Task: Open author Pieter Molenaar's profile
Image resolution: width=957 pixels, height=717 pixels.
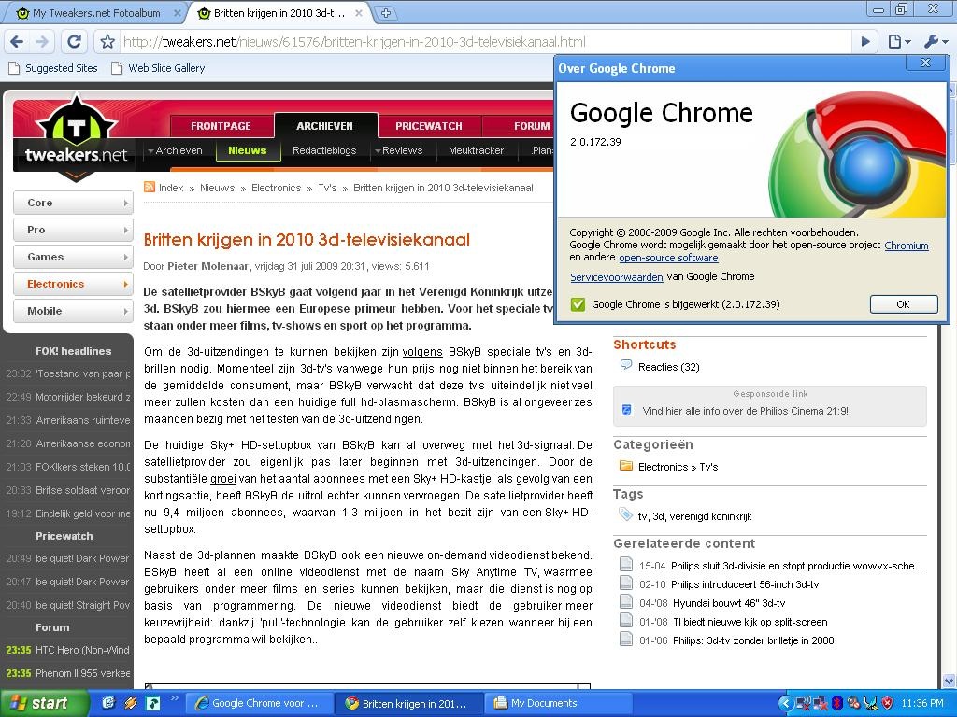Action: [x=207, y=266]
